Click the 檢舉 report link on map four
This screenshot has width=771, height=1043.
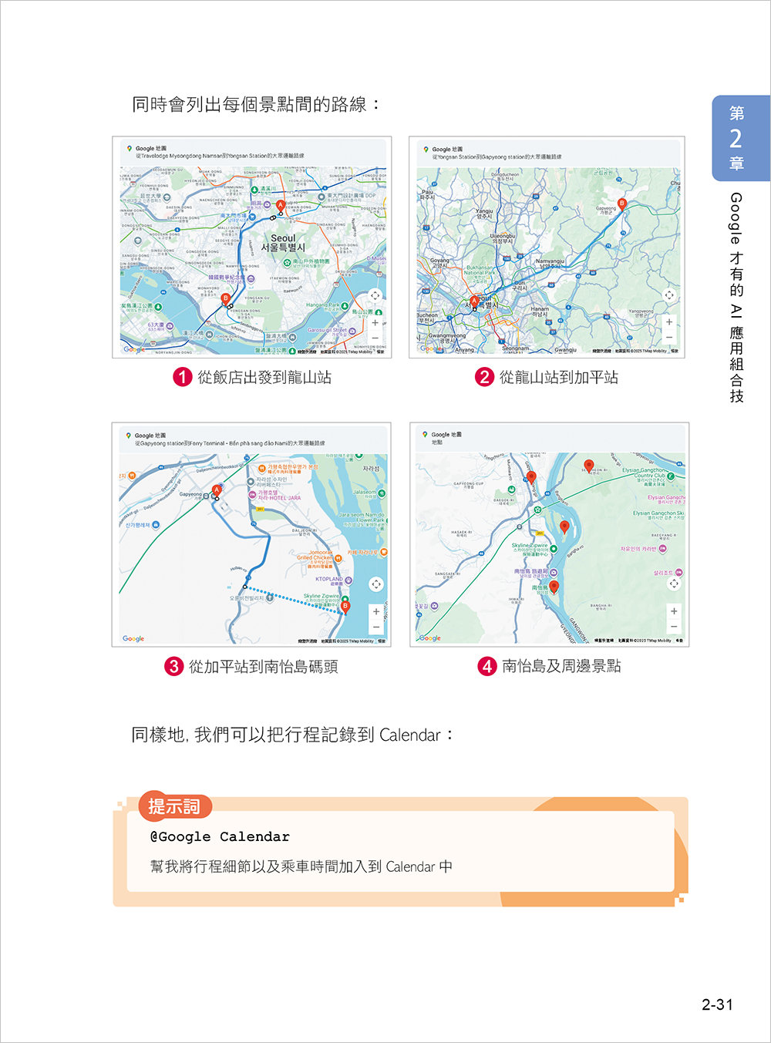[679, 640]
